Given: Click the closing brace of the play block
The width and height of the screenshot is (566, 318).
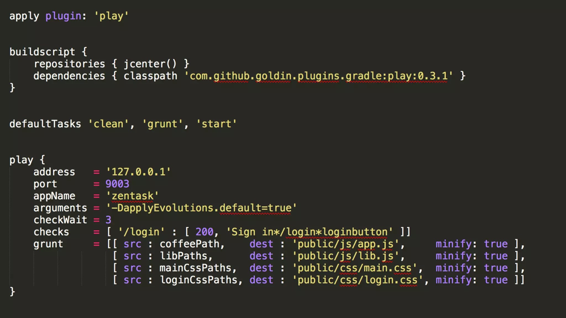Looking at the screenshot, I should [x=12, y=291].
